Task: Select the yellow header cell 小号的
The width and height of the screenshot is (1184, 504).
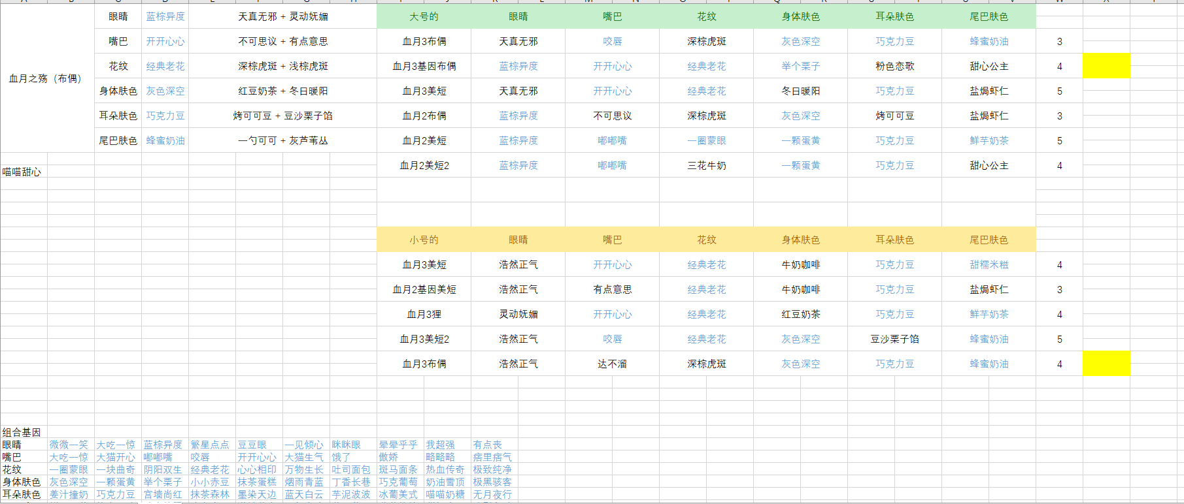Action: (424, 240)
